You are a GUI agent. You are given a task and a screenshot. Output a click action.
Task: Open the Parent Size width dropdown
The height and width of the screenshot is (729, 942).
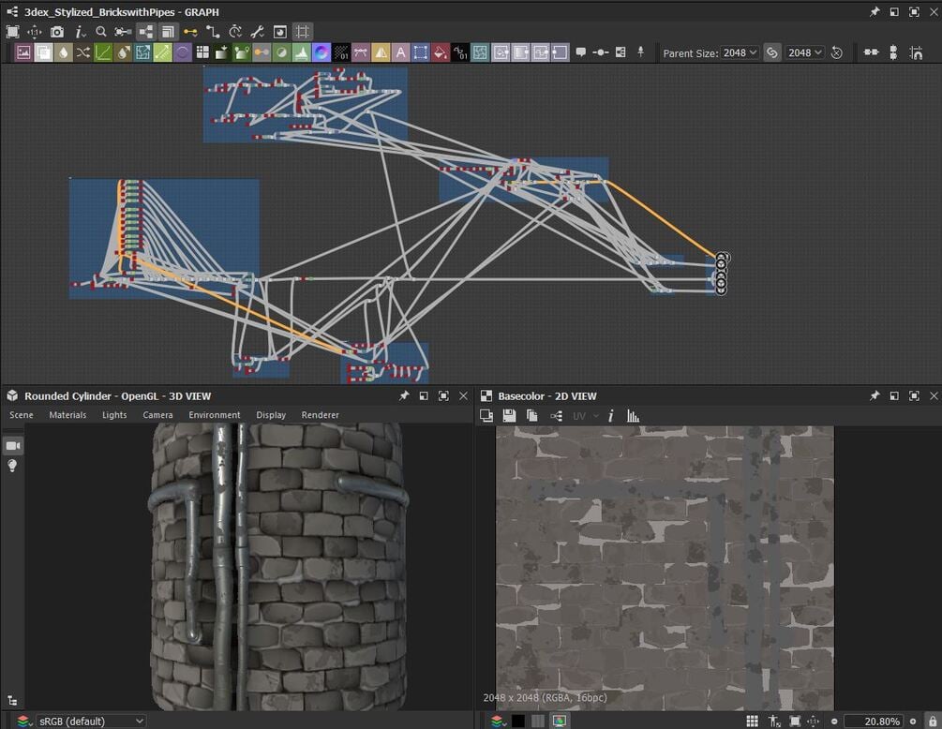tap(740, 52)
